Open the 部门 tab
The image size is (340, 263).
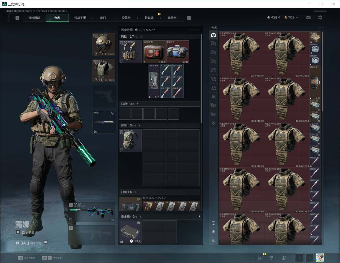click(103, 18)
